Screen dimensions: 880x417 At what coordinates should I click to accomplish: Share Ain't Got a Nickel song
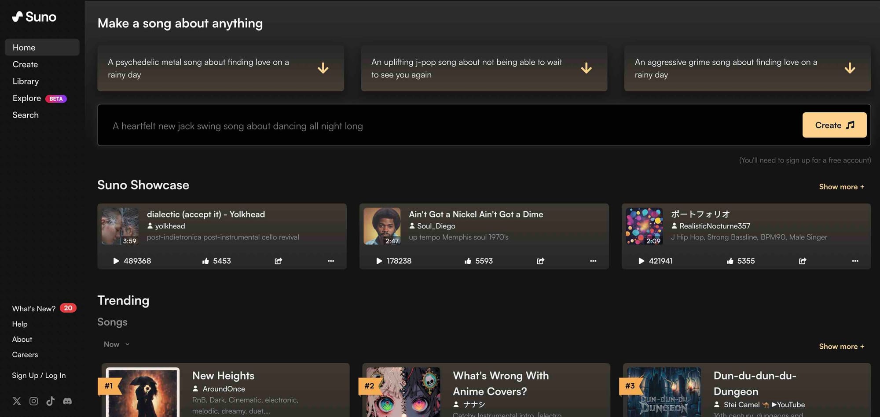(x=541, y=261)
